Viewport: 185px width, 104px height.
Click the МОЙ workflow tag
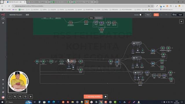point(27,15)
